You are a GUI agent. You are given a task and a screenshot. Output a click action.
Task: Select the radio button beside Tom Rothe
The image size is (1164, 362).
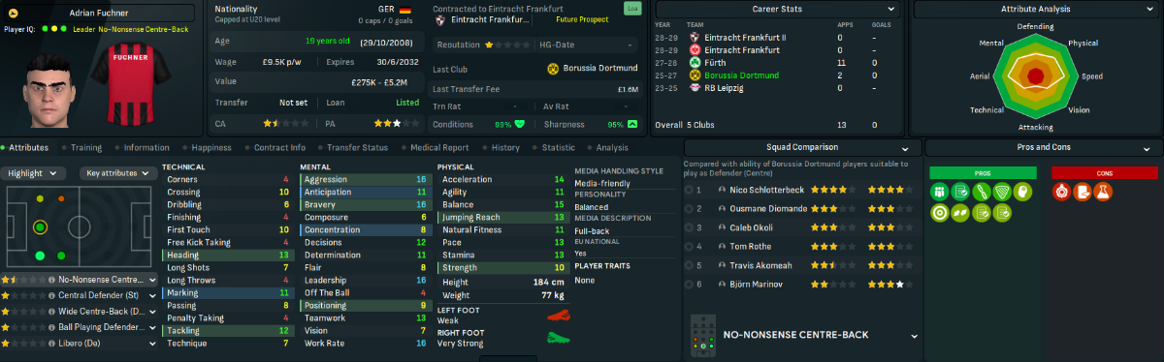(690, 246)
